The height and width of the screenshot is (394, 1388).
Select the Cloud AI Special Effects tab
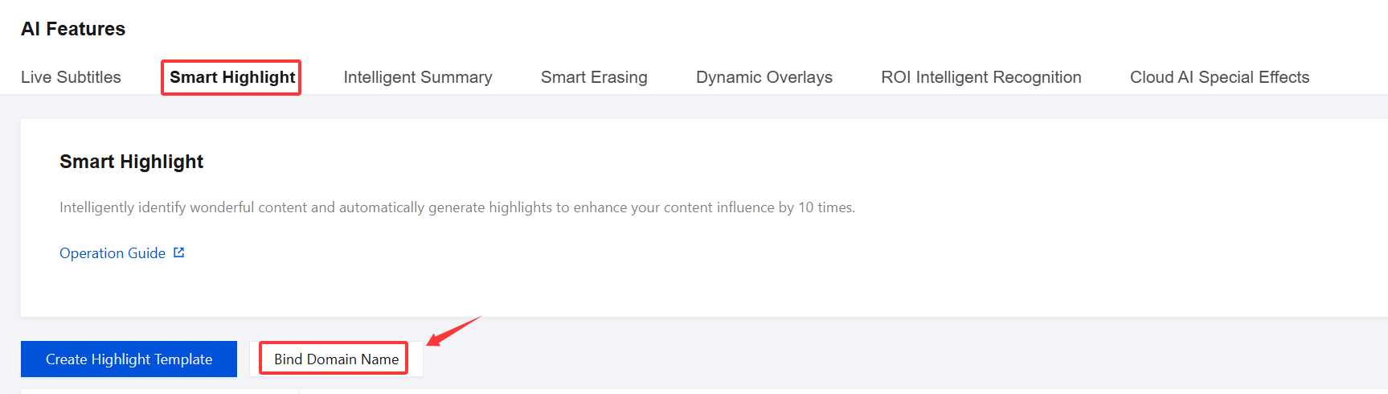point(1219,77)
